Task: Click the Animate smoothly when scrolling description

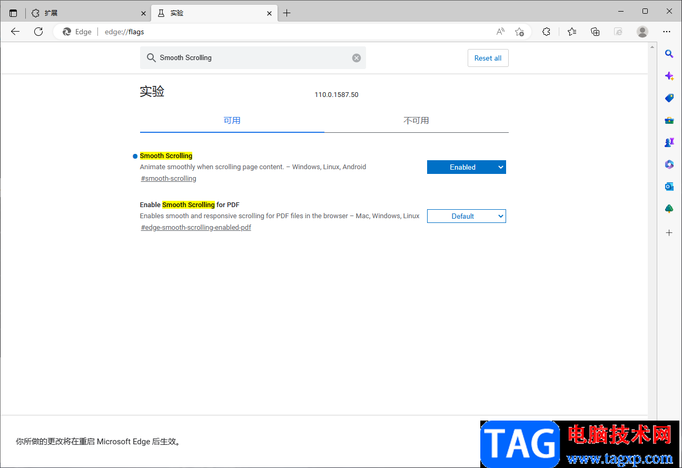Action: [x=253, y=167]
